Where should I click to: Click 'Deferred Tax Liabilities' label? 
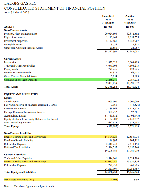17,147
